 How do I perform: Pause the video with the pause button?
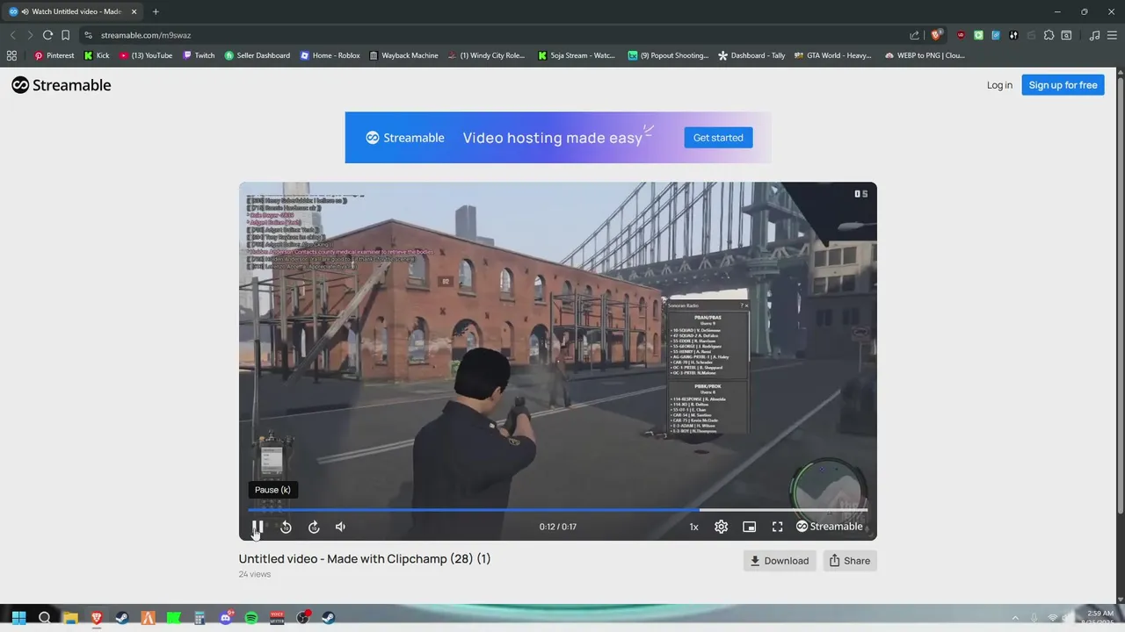[x=258, y=527]
